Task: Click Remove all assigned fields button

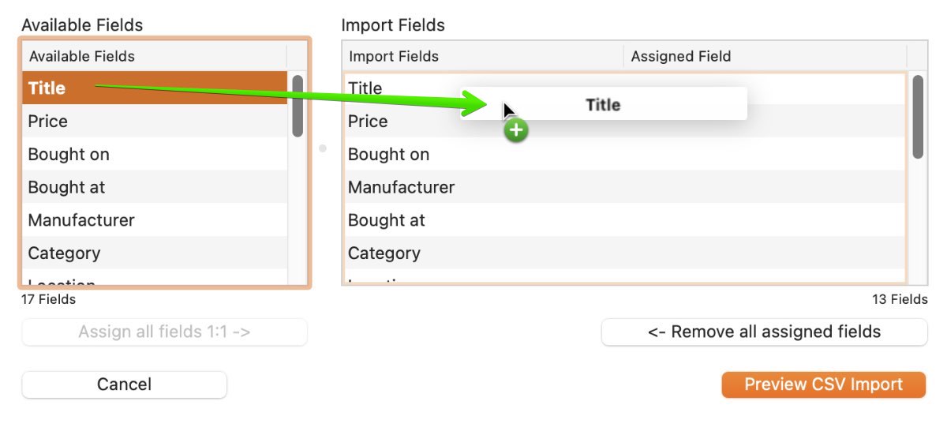Action: coord(764,332)
